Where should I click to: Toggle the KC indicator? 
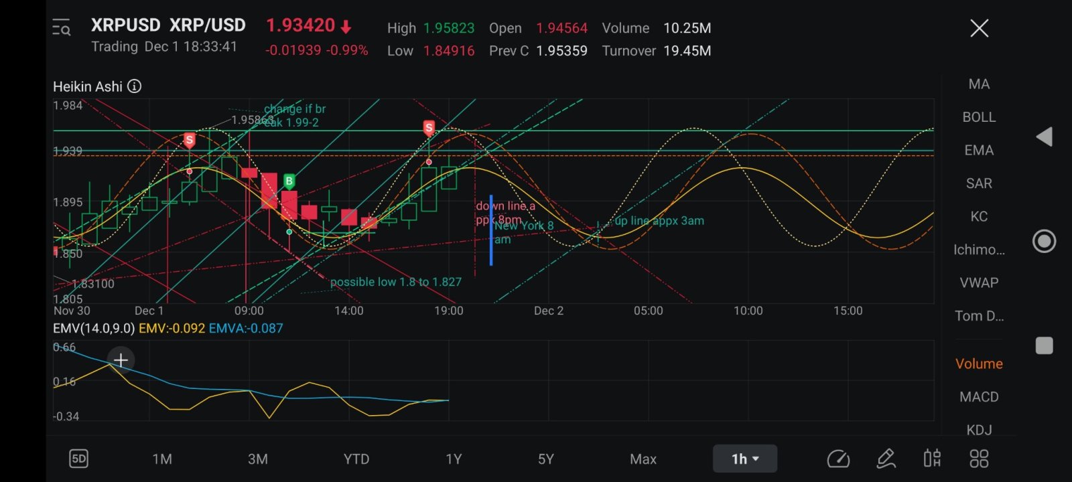click(979, 216)
